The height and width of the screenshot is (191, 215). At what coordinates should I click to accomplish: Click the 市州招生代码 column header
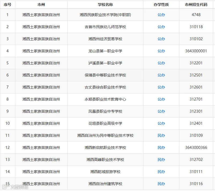coord(196,5)
